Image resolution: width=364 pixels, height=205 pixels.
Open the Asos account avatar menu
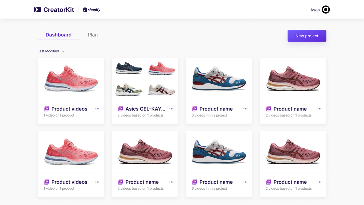(326, 9)
